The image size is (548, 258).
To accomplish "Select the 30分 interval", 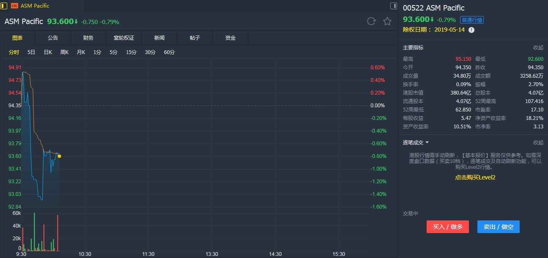I will coord(150,52).
